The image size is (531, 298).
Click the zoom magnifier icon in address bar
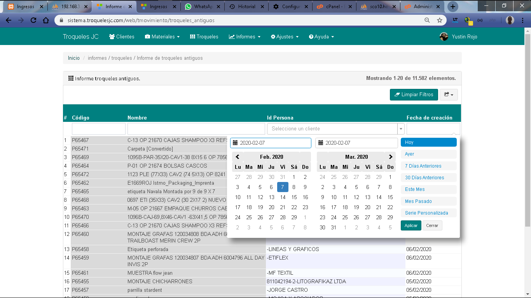click(x=427, y=20)
